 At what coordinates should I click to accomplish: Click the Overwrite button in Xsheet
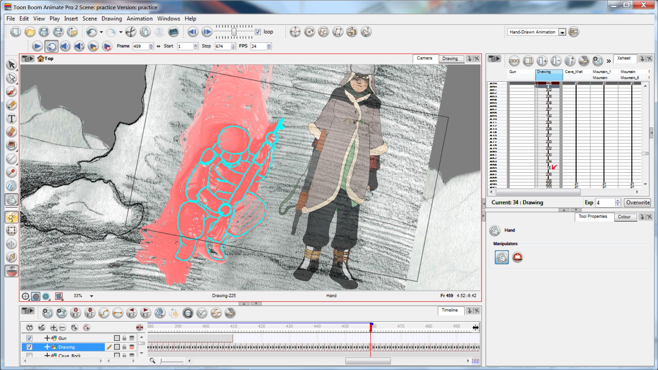click(638, 202)
